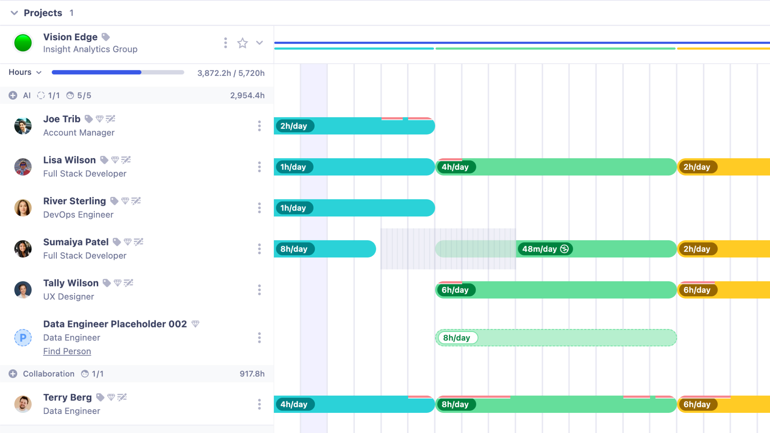Select Lisa Wilson's 4h/day green assignment
The image size is (770, 433).
click(556, 167)
